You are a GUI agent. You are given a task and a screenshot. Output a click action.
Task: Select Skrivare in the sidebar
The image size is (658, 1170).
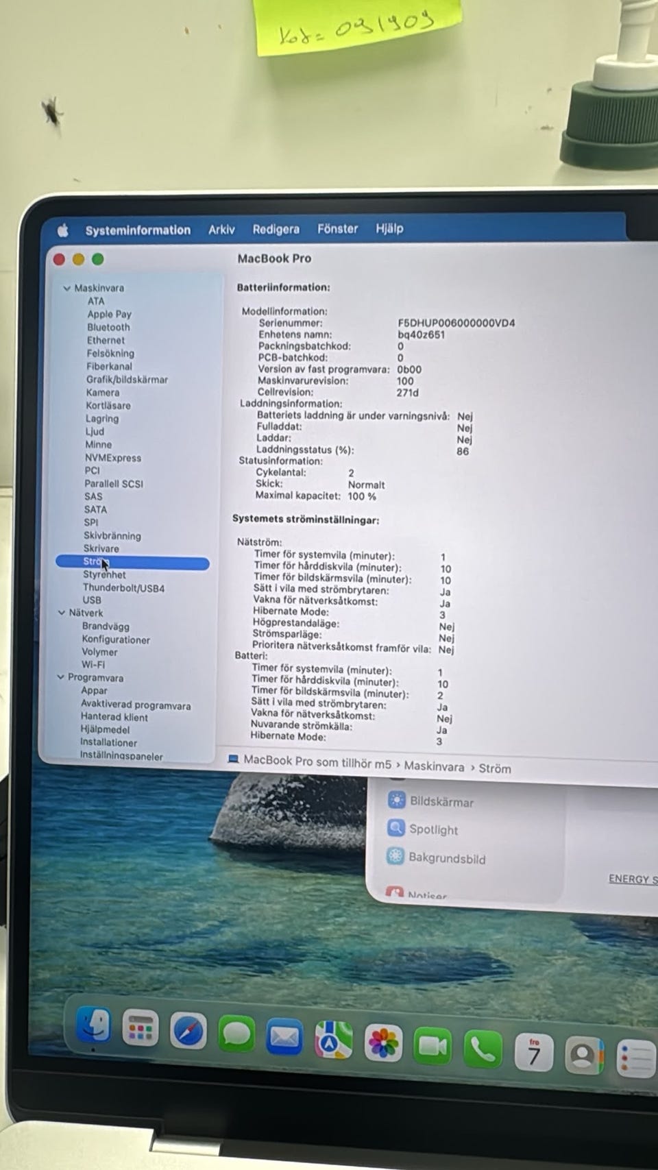tap(101, 548)
